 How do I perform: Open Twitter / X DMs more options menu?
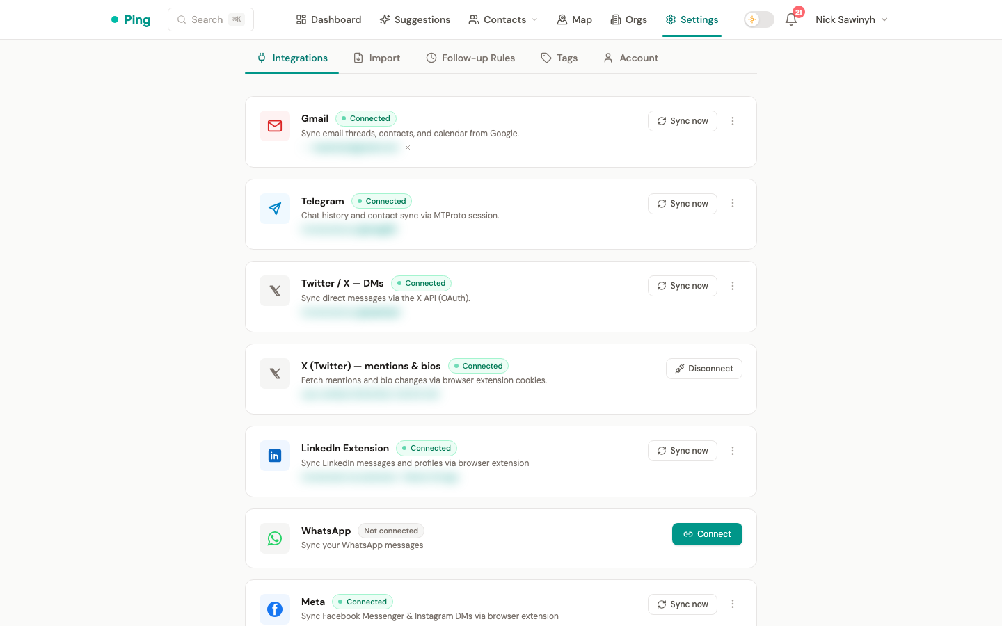(733, 286)
